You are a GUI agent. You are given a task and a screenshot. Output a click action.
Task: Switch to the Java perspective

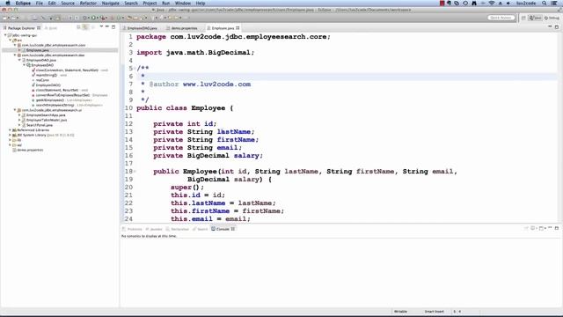click(x=535, y=18)
